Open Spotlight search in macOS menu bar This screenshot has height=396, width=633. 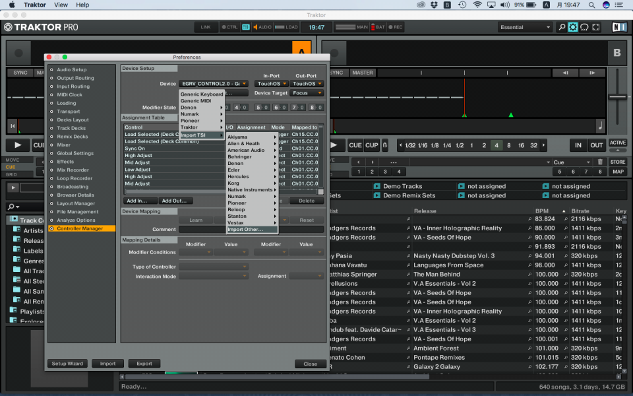591,5
